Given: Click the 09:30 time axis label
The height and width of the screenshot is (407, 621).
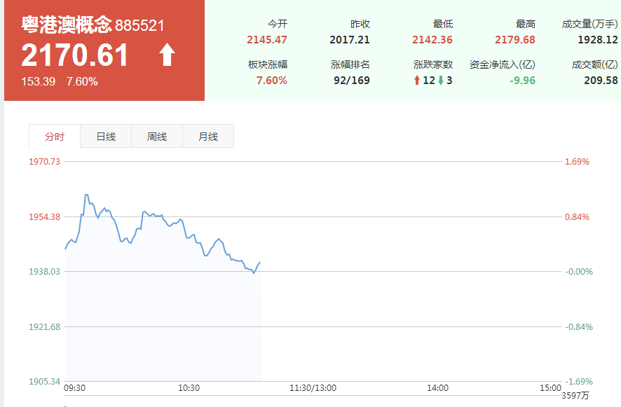Looking at the screenshot, I should click(74, 388).
